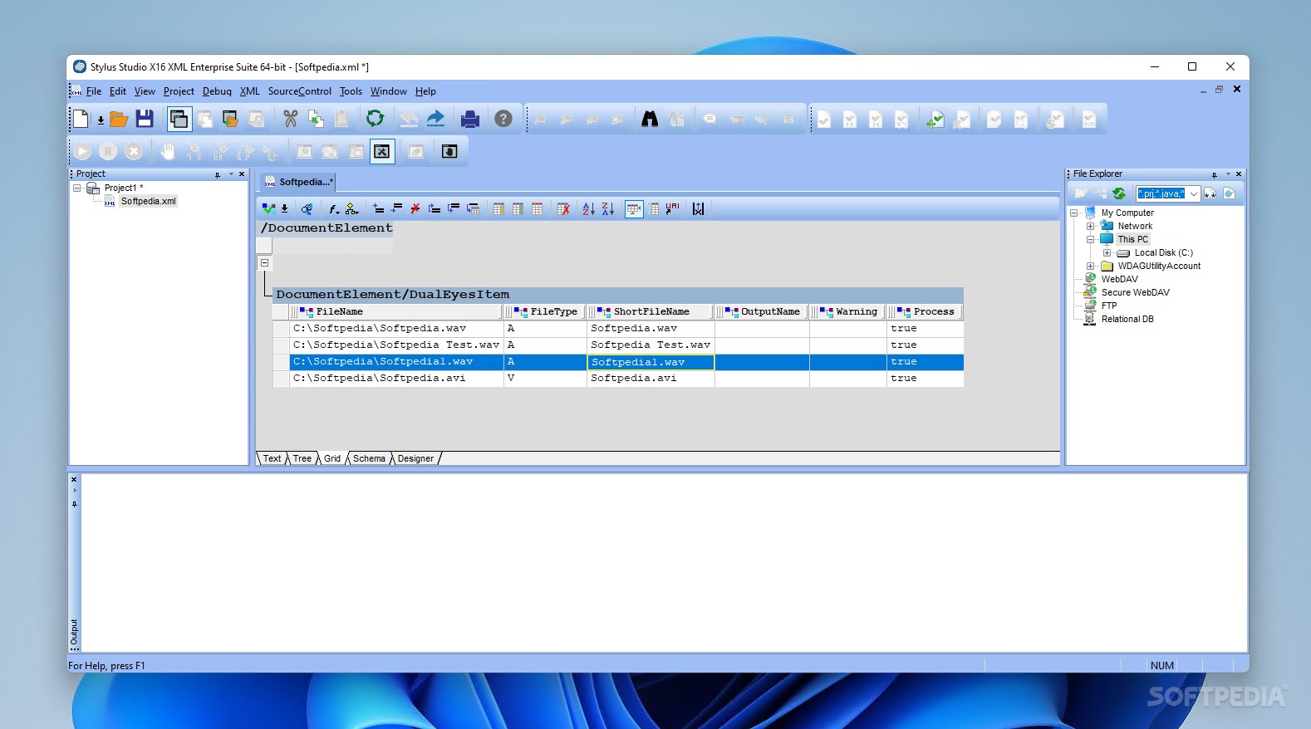Delete row with the red X icon
The height and width of the screenshot is (729, 1311).
[x=415, y=208]
